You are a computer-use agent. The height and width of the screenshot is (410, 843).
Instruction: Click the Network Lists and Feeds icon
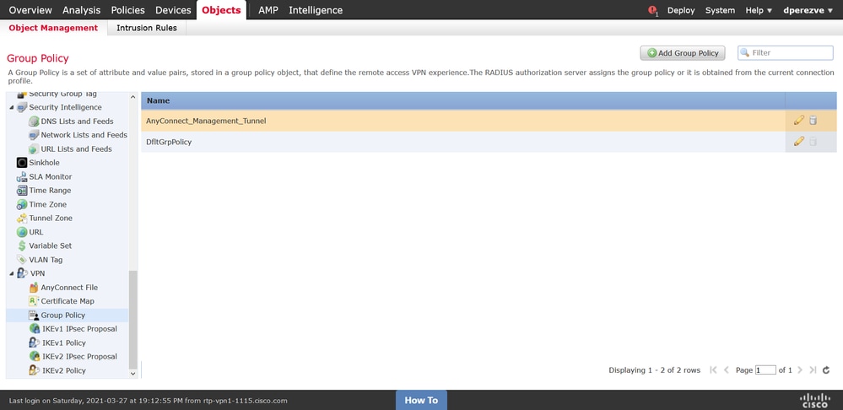point(34,136)
